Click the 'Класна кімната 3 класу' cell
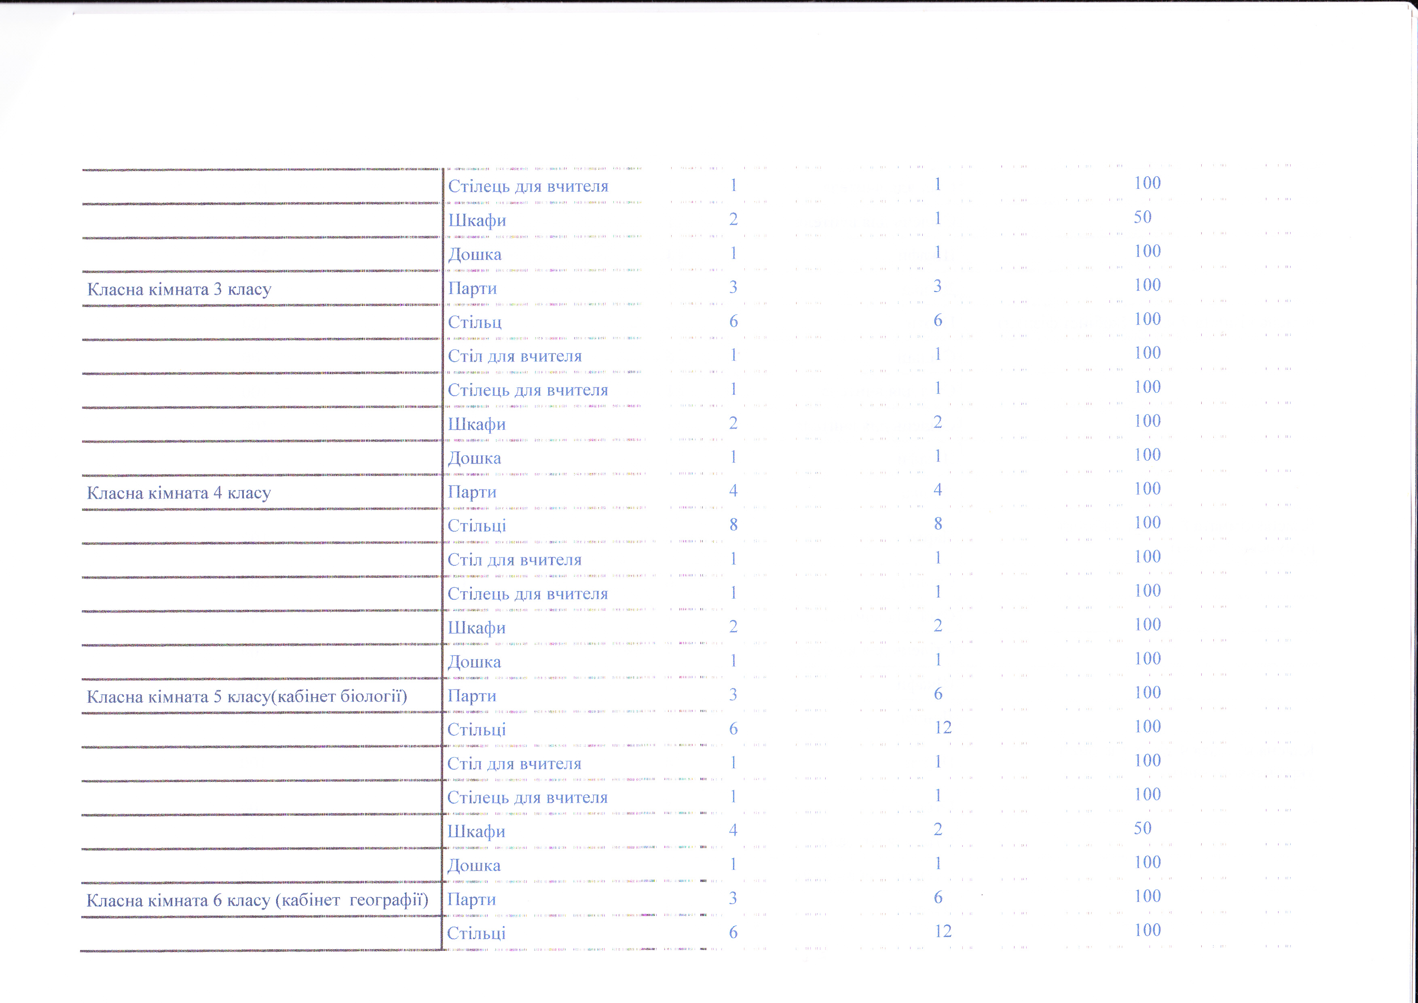1418x1003 pixels. click(x=179, y=289)
